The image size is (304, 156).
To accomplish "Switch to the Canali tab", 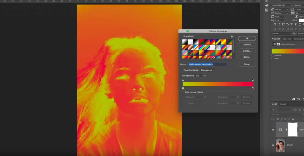I will click(x=283, y=104).
